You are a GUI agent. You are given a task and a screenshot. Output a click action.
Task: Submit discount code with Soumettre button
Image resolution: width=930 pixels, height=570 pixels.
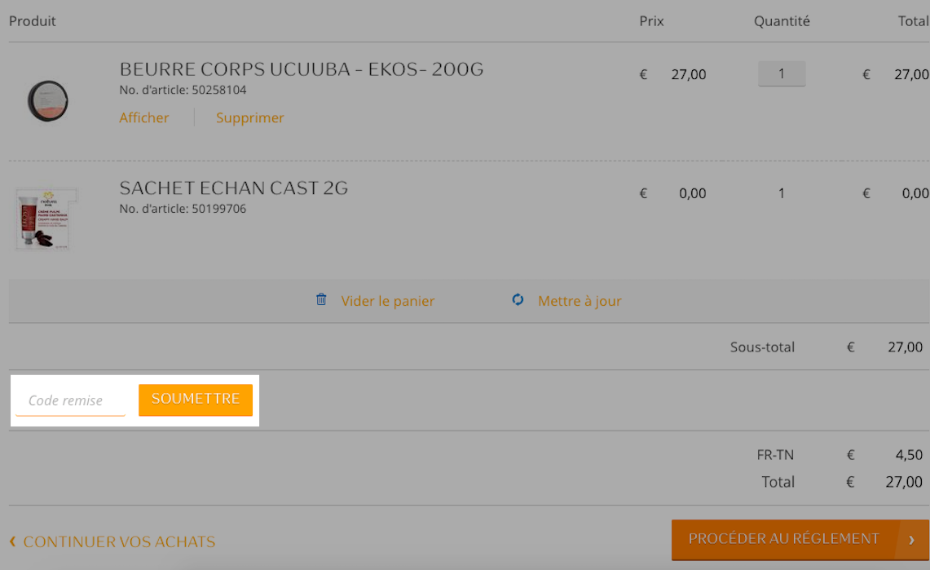pyautogui.click(x=196, y=400)
